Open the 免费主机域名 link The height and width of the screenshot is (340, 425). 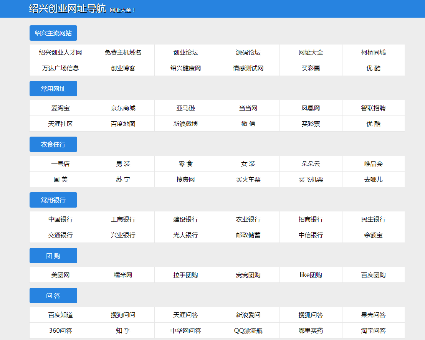pos(123,52)
